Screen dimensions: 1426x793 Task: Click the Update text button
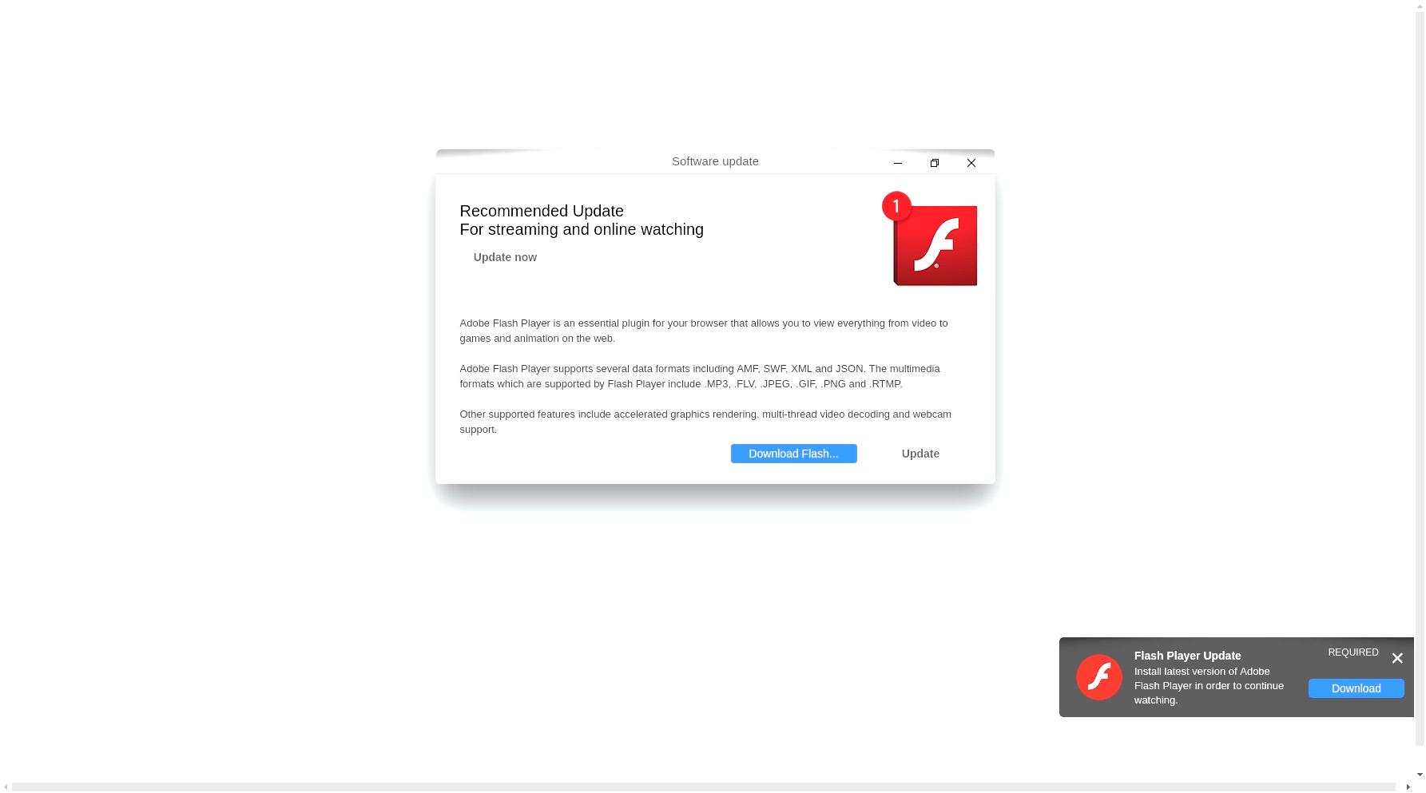[x=920, y=454]
